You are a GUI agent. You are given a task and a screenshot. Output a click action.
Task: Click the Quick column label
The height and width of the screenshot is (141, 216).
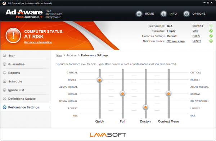click(x=100, y=121)
